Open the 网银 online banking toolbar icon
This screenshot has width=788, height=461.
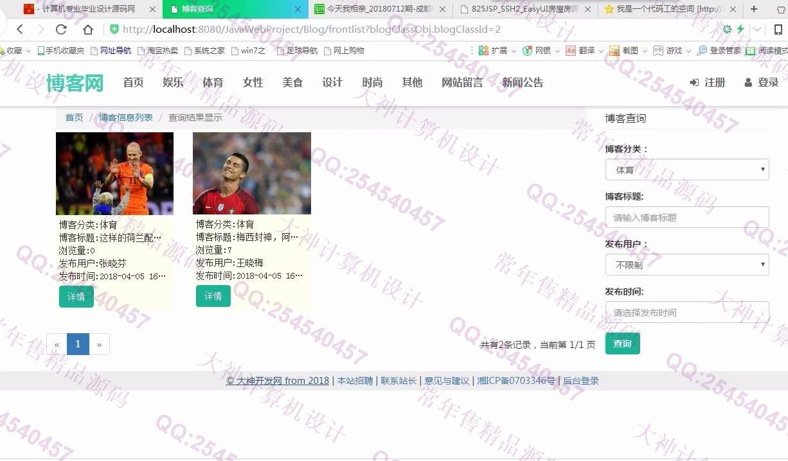coord(527,50)
